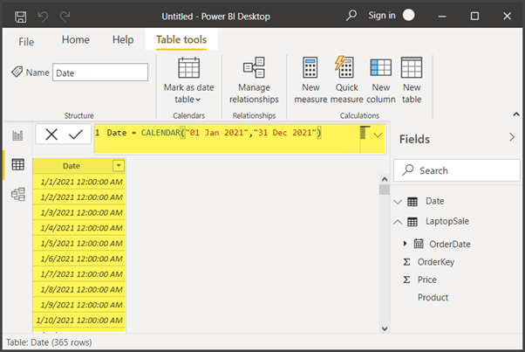Select the Price field
This screenshot has width=525, height=352.
point(427,280)
